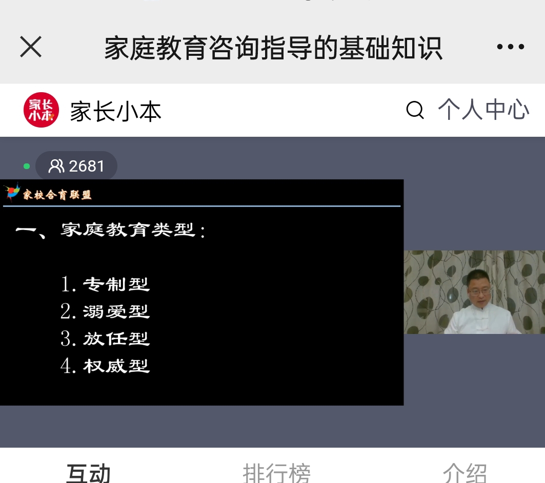This screenshot has height=483, width=545.
Task: Tap the viewers people icon
Action: click(x=56, y=166)
